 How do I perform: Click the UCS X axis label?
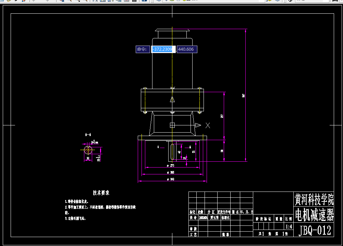pyautogui.click(x=208, y=125)
